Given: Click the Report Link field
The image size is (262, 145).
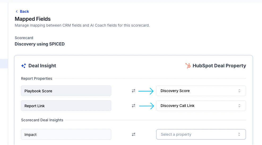Looking at the screenshot, I should [x=66, y=106].
